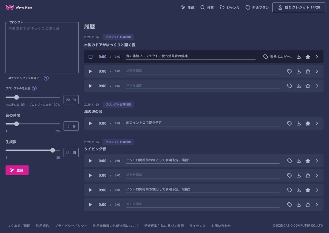The image size is (329, 233).
Task: Open the tag icon on the 海の波の音 result
Action: [290, 123]
